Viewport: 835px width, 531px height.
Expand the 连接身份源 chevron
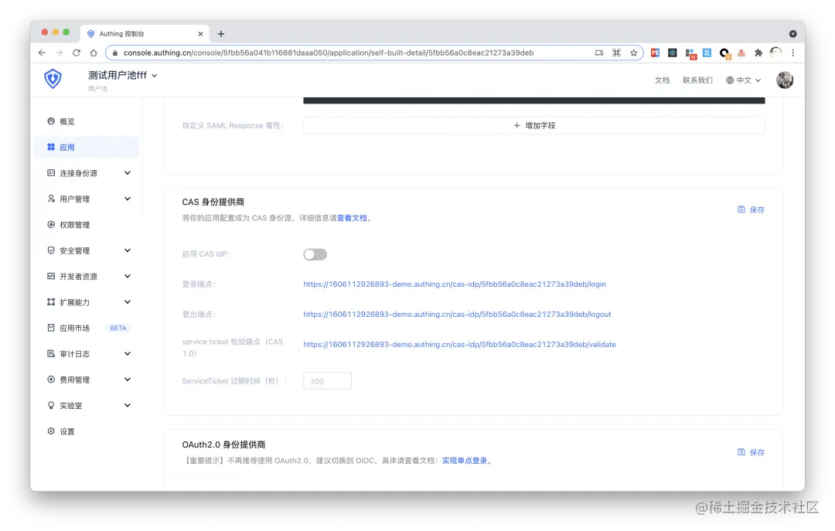[128, 172]
